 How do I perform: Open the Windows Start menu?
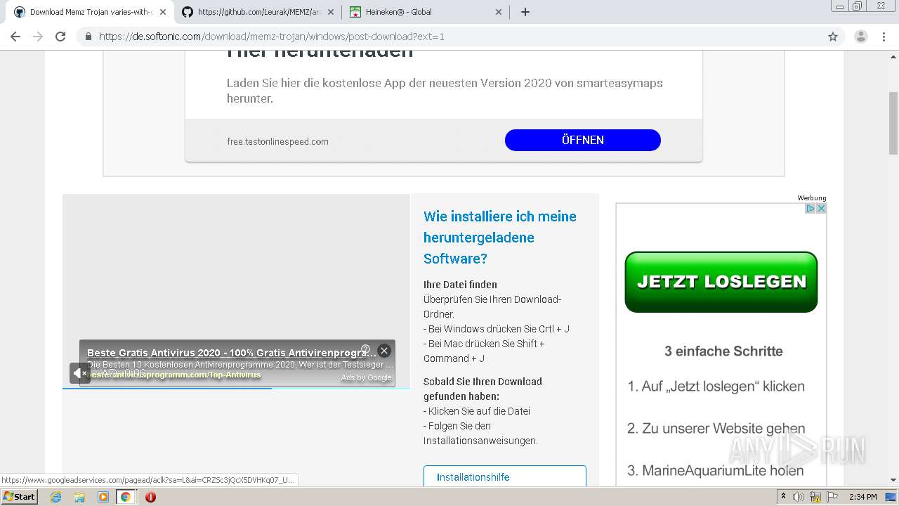pyautogui.click(x=20, y=497)
